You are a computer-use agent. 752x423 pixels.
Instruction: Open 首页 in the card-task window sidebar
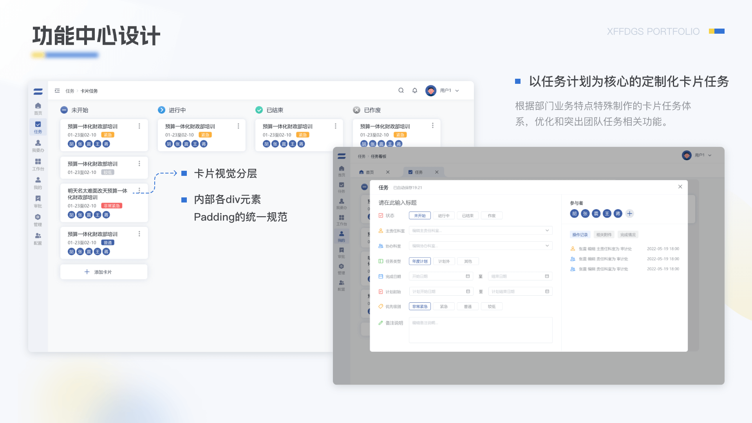38,108
